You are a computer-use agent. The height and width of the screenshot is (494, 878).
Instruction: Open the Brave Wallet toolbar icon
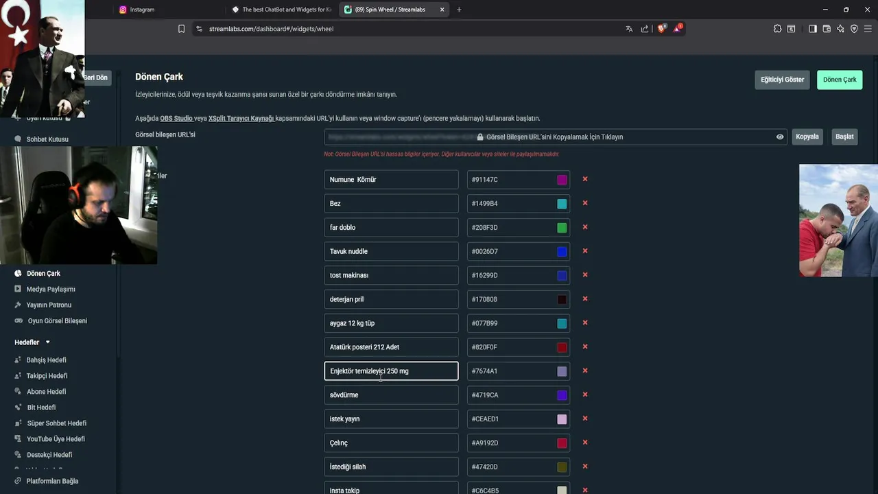tap(827, 29)
